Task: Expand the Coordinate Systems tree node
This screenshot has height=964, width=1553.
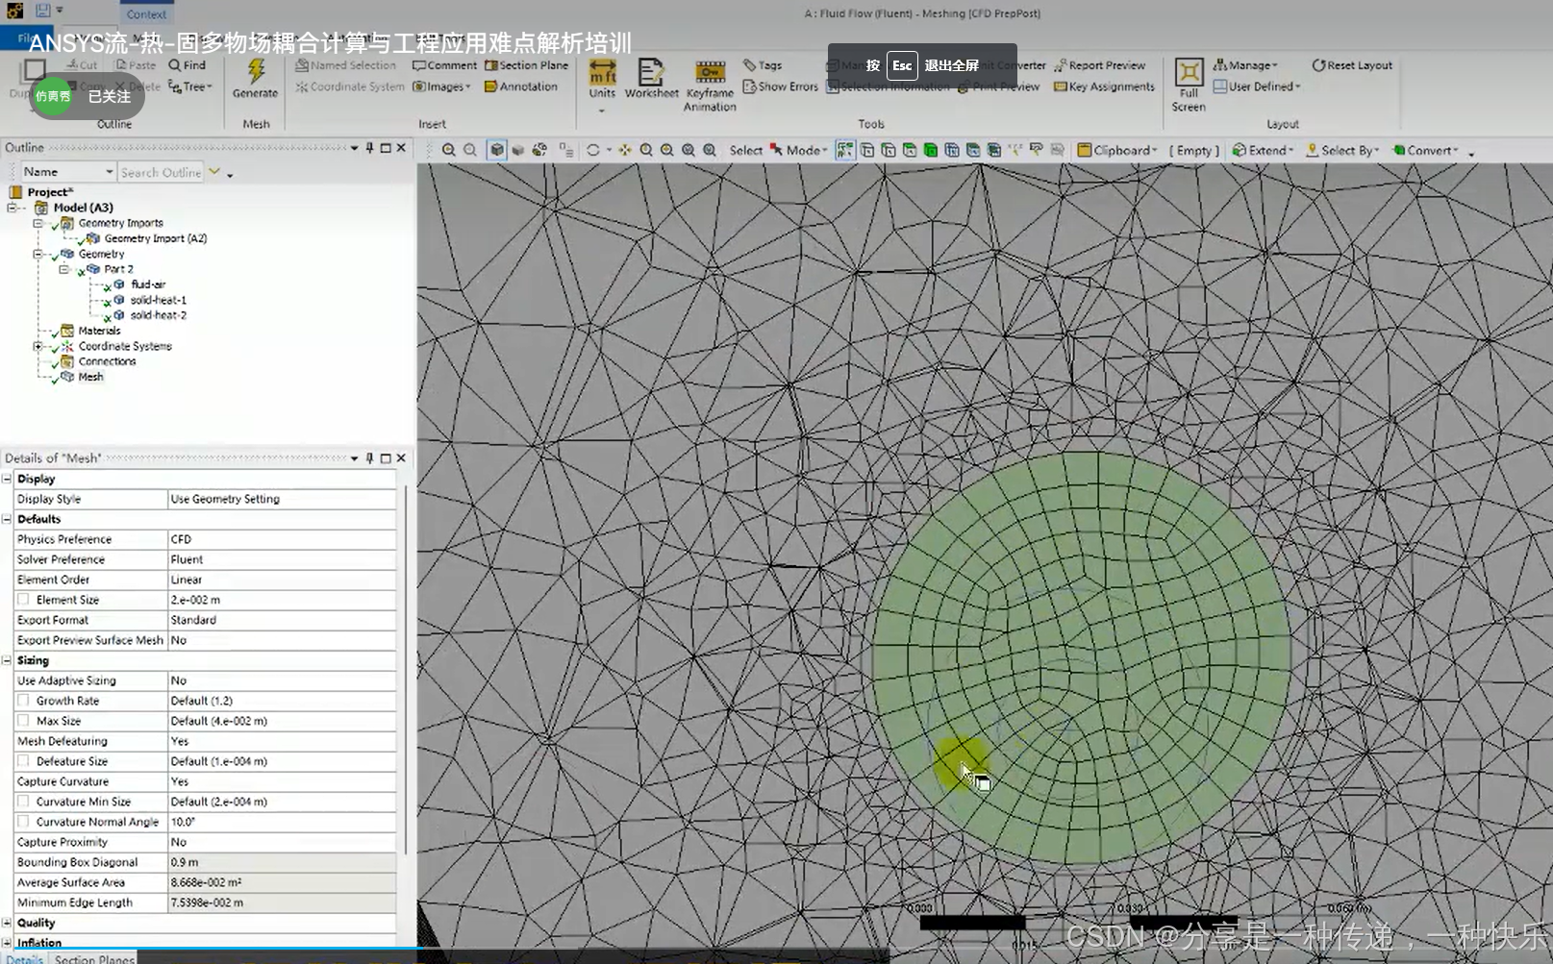Action: [38, 346]
